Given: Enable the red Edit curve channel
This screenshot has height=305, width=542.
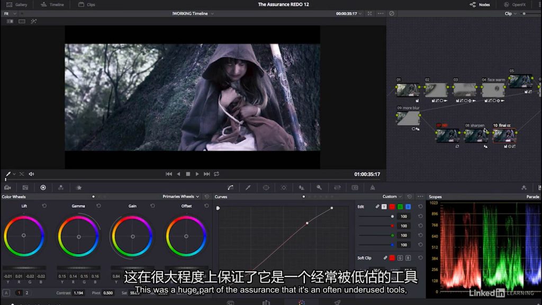Looking at the screenshot, I should tap(392, 207).
